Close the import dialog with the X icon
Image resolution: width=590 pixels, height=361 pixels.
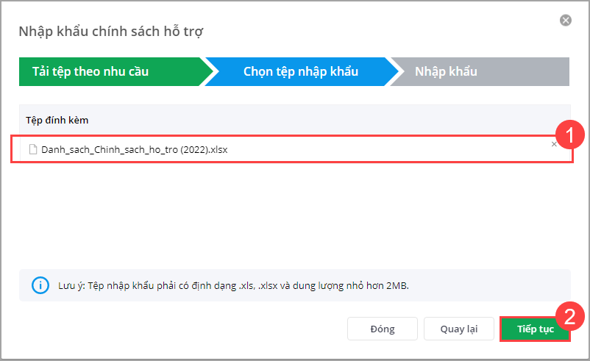[566, 21]
